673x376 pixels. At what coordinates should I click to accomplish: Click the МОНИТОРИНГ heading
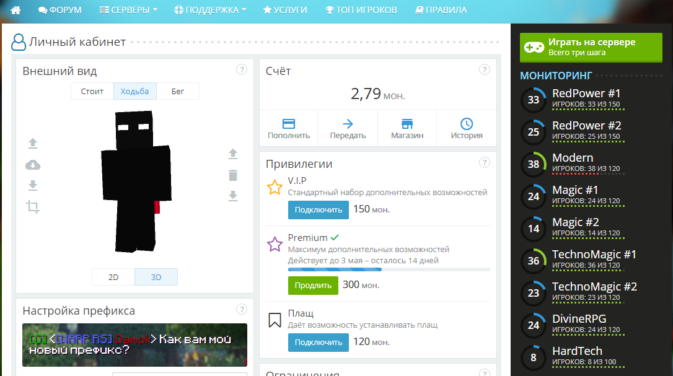point(556,76)
